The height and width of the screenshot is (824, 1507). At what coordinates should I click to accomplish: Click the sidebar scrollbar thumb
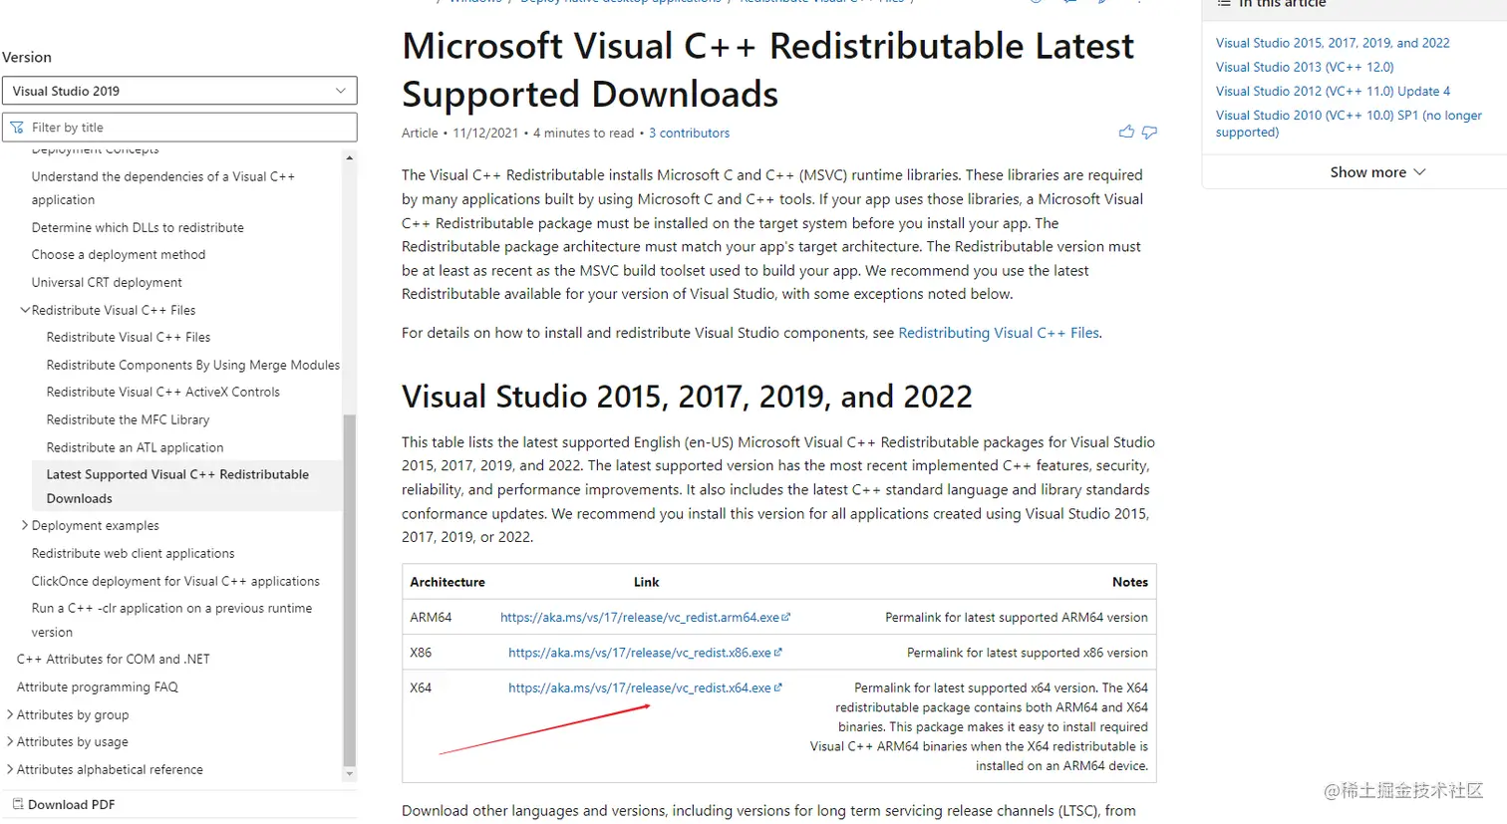coord(349,590)
